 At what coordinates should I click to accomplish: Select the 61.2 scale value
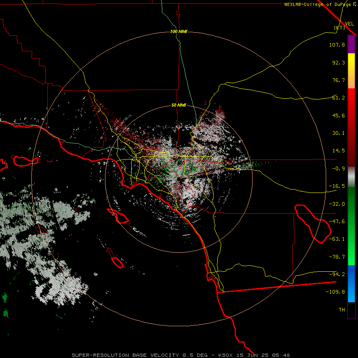point(339,98)
